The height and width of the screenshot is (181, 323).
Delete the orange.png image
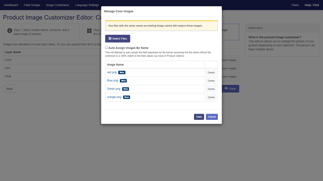click(211, 97)
